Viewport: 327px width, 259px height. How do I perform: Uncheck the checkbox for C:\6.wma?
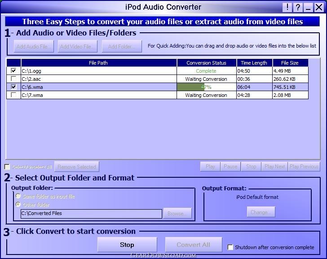pyautogui.click(x=13, y=87)
